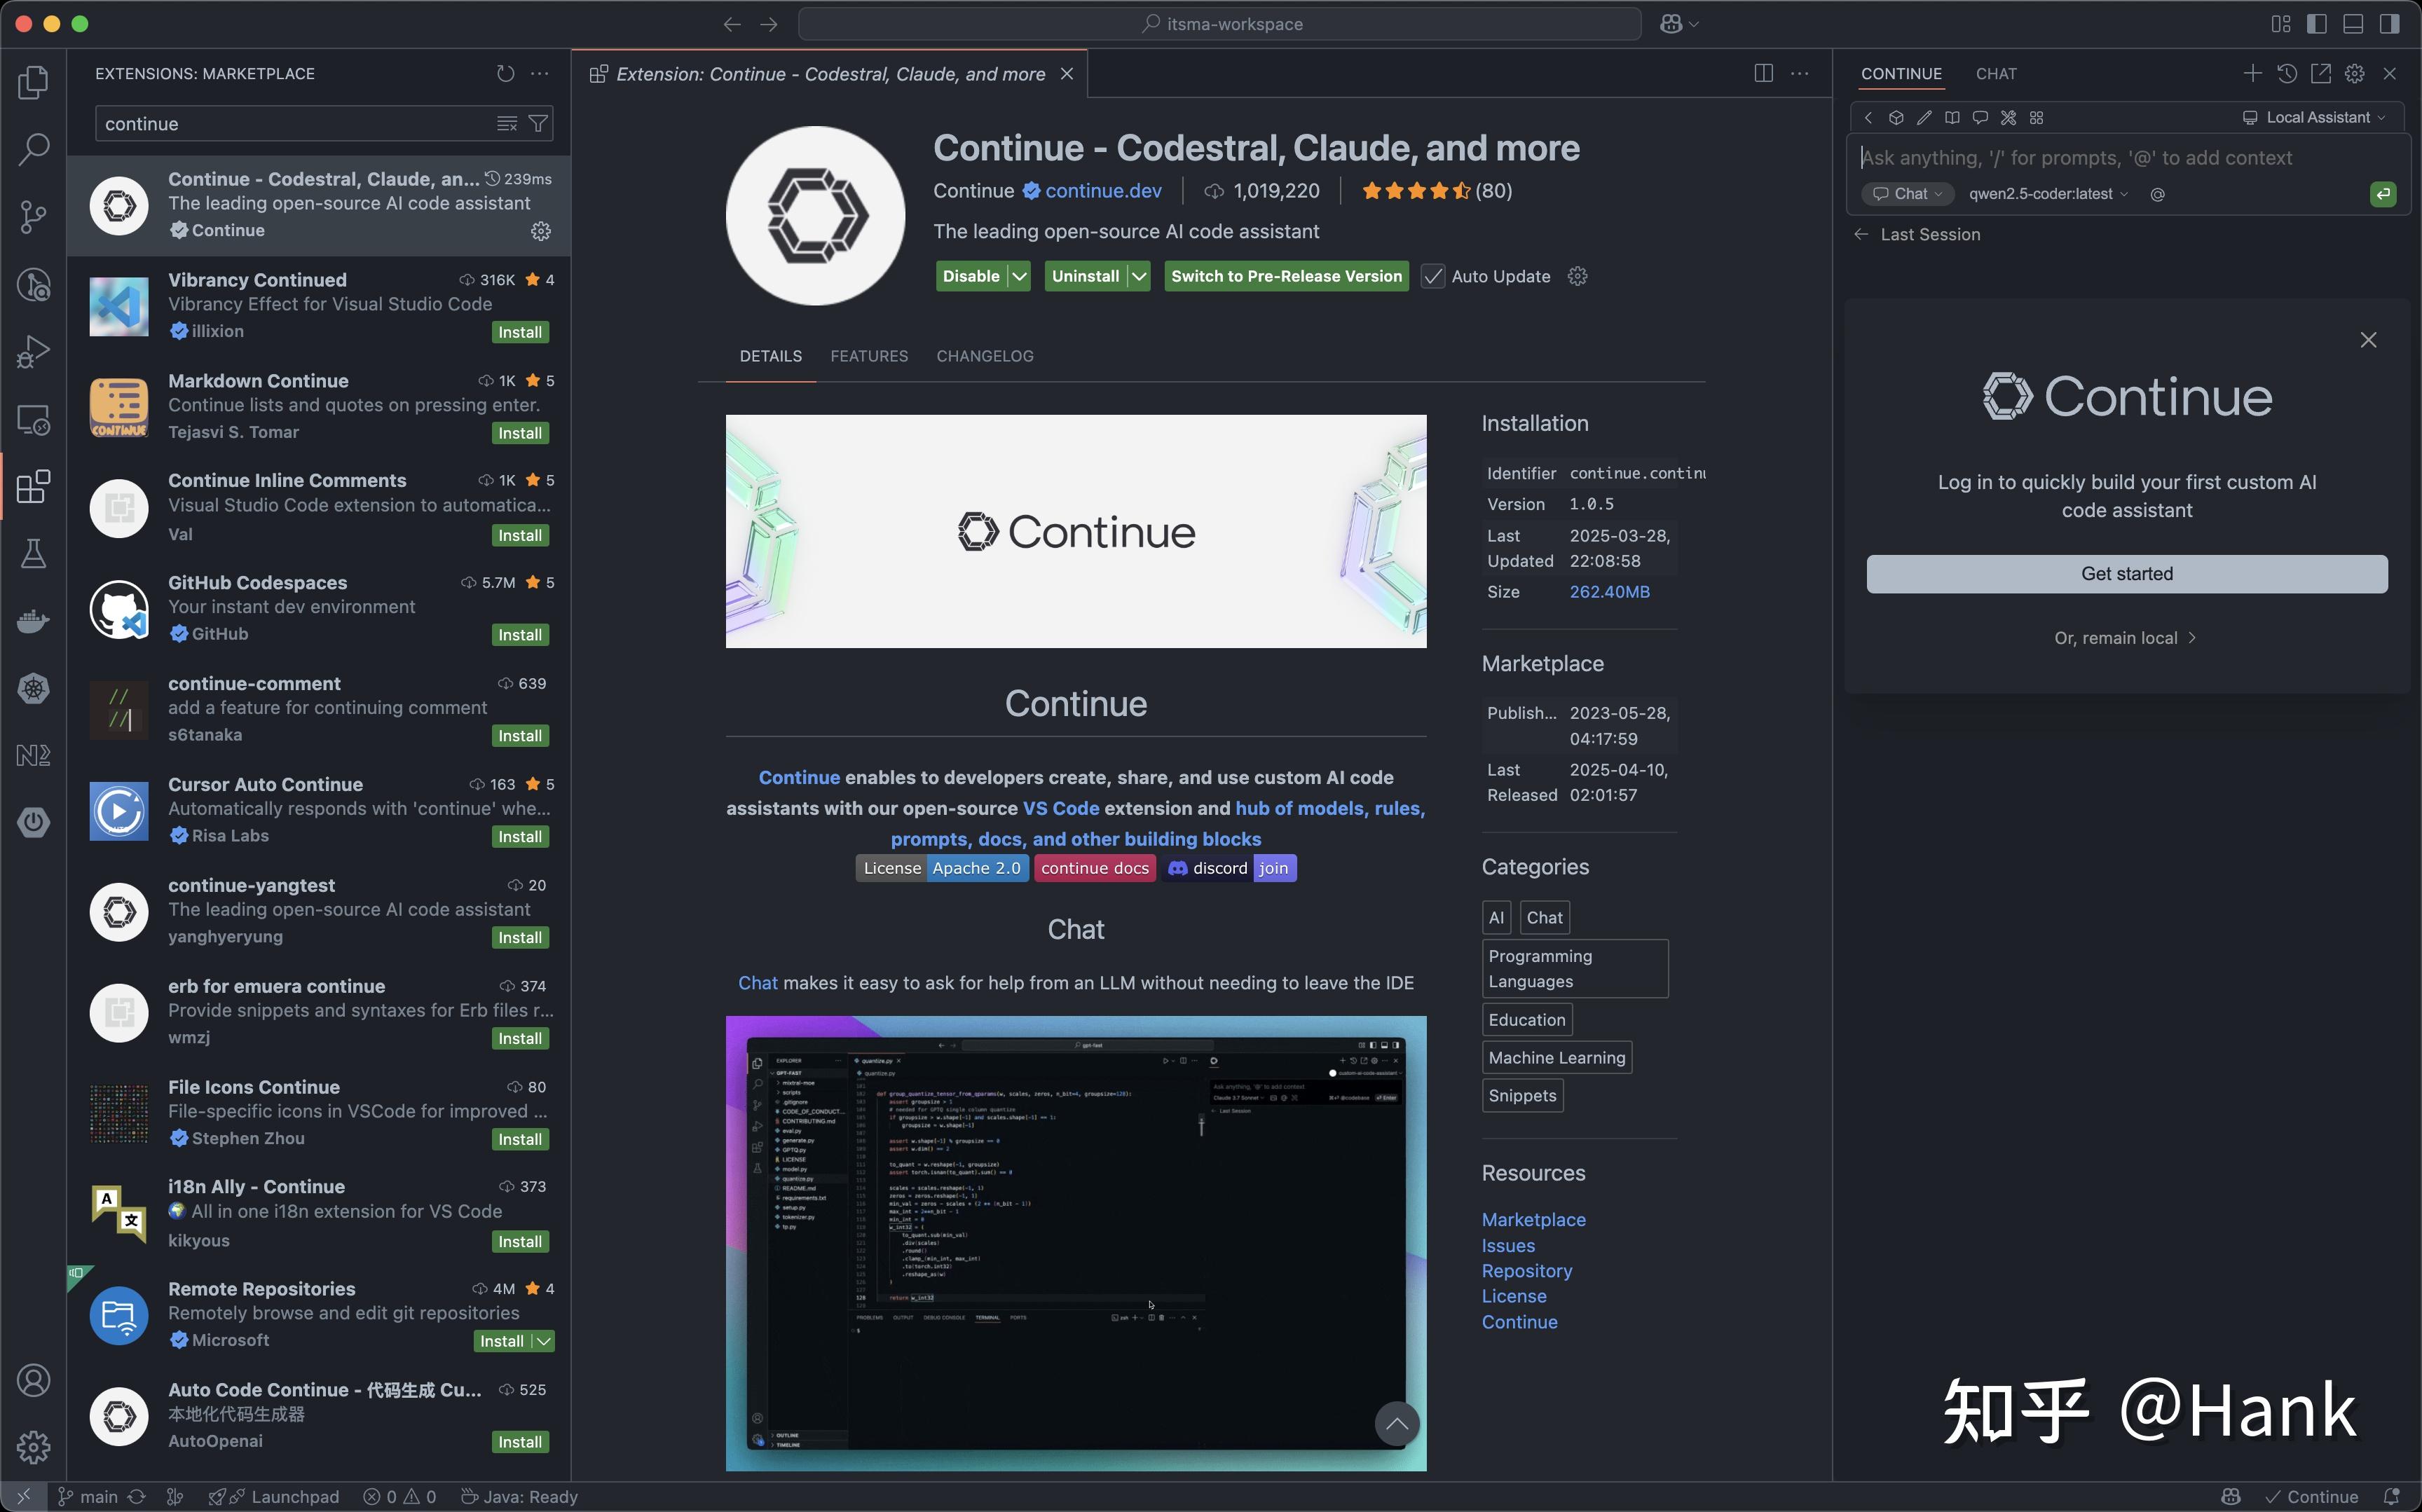Toggle the primary side bar layout

[2316, 24]
